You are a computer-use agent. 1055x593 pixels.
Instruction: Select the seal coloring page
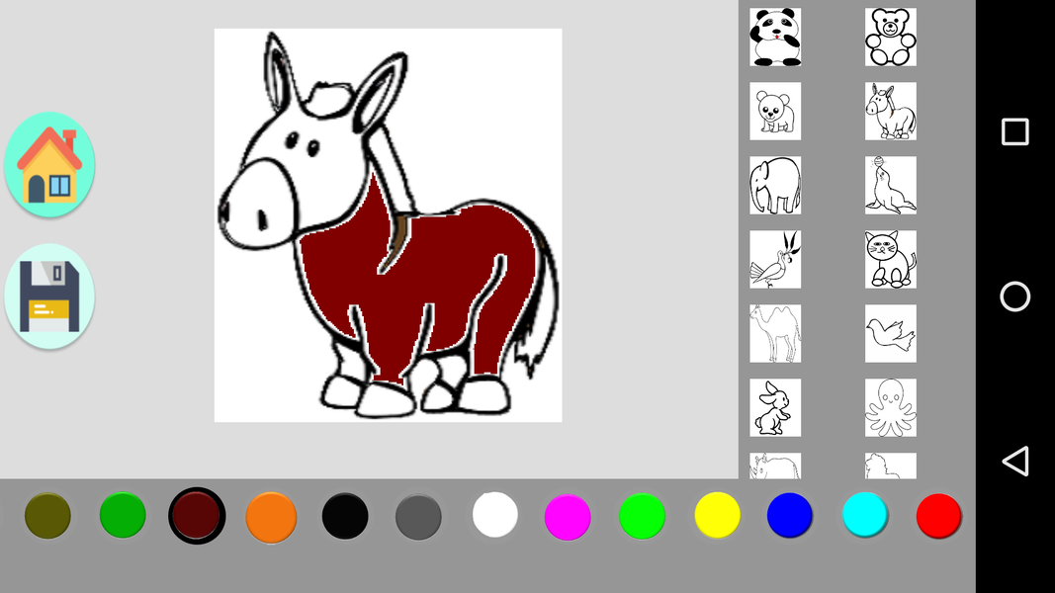point(890,185)
